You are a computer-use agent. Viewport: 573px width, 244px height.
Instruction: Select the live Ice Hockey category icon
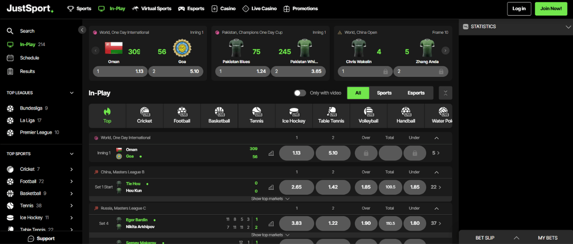pos(294,111)
